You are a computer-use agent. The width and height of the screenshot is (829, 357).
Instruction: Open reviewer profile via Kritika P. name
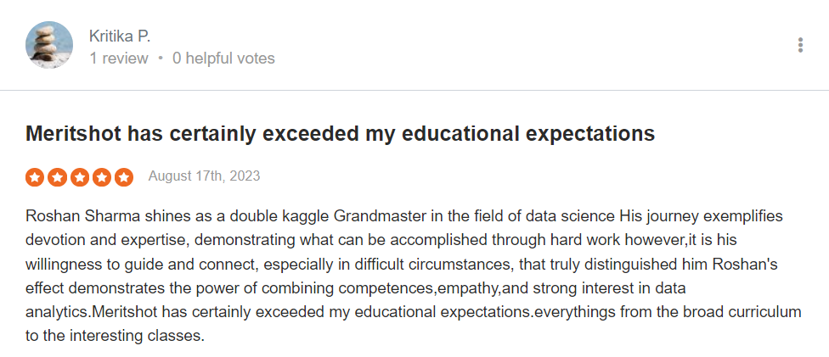(120, 36)
